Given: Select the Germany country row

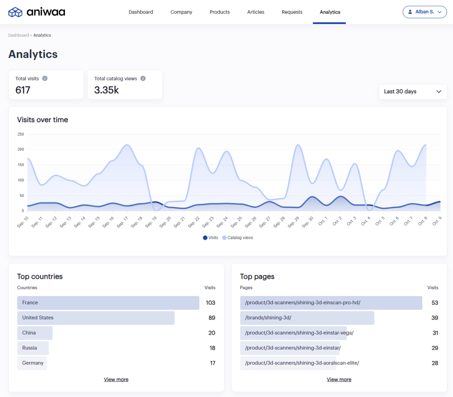Looking at the screenshot, I should click(116, 363).
